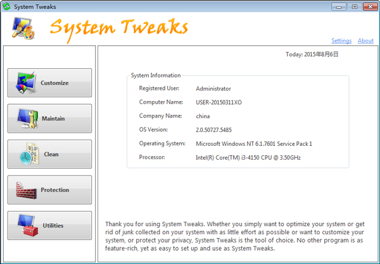
Task: Click the Clean clock-and-file icon
Action: (x=29, y=154)
